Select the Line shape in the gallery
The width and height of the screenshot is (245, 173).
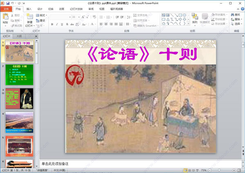pos(172,15)
